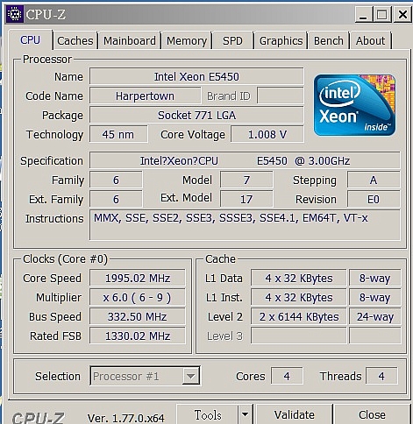This screenshot has width=413, height=424.
Task: Select the Memory tab
Action: 187,40
